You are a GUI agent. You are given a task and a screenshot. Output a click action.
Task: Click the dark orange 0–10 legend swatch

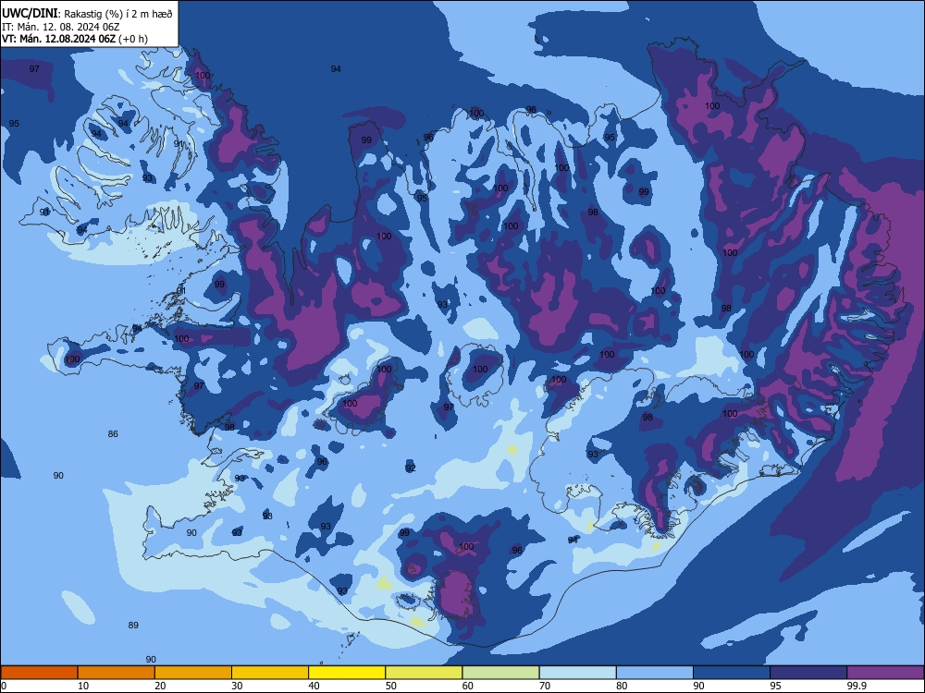39,673
